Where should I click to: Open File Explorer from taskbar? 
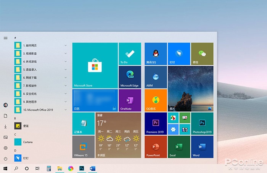coord(60,168)
